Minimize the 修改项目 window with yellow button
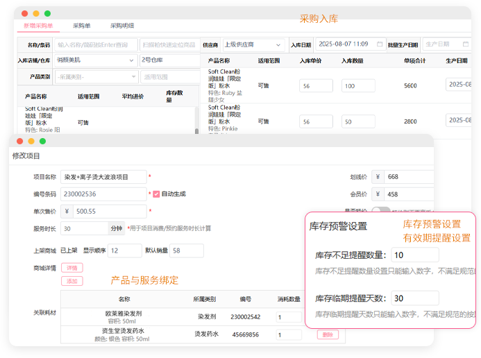Screen dimensions: 481x358 [31, 141]
